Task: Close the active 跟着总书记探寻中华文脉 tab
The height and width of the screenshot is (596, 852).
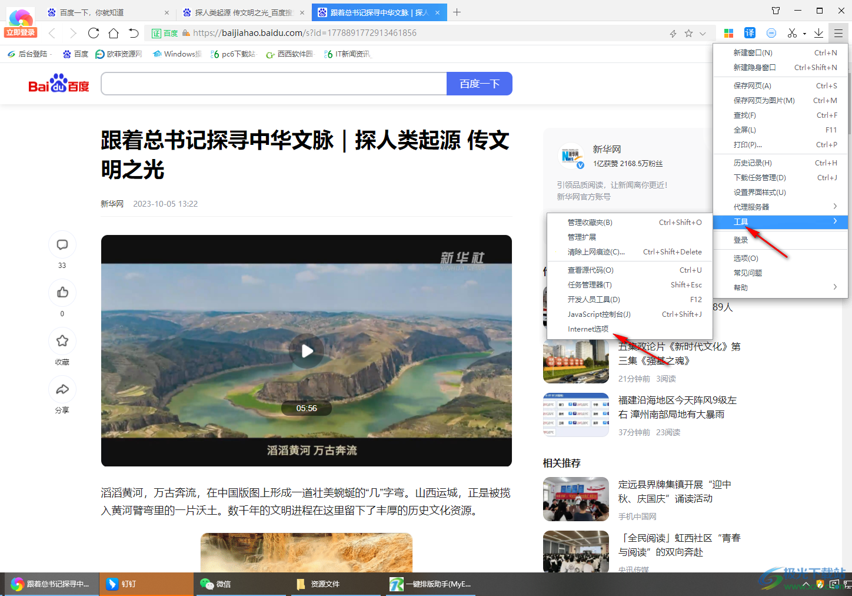Action: coord(437,12)
